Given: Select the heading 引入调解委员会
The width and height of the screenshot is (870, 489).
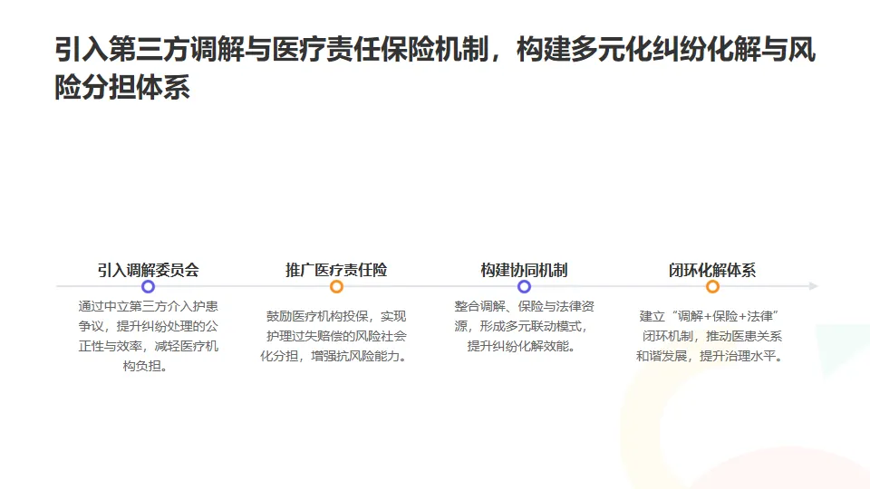Looking at the screenshot, I should click(x=148, y=270).
